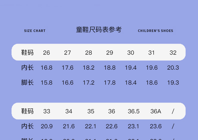198x140 pixels.
Task: Select shoe size 36A cell
Action: click(x=156, y=111)
